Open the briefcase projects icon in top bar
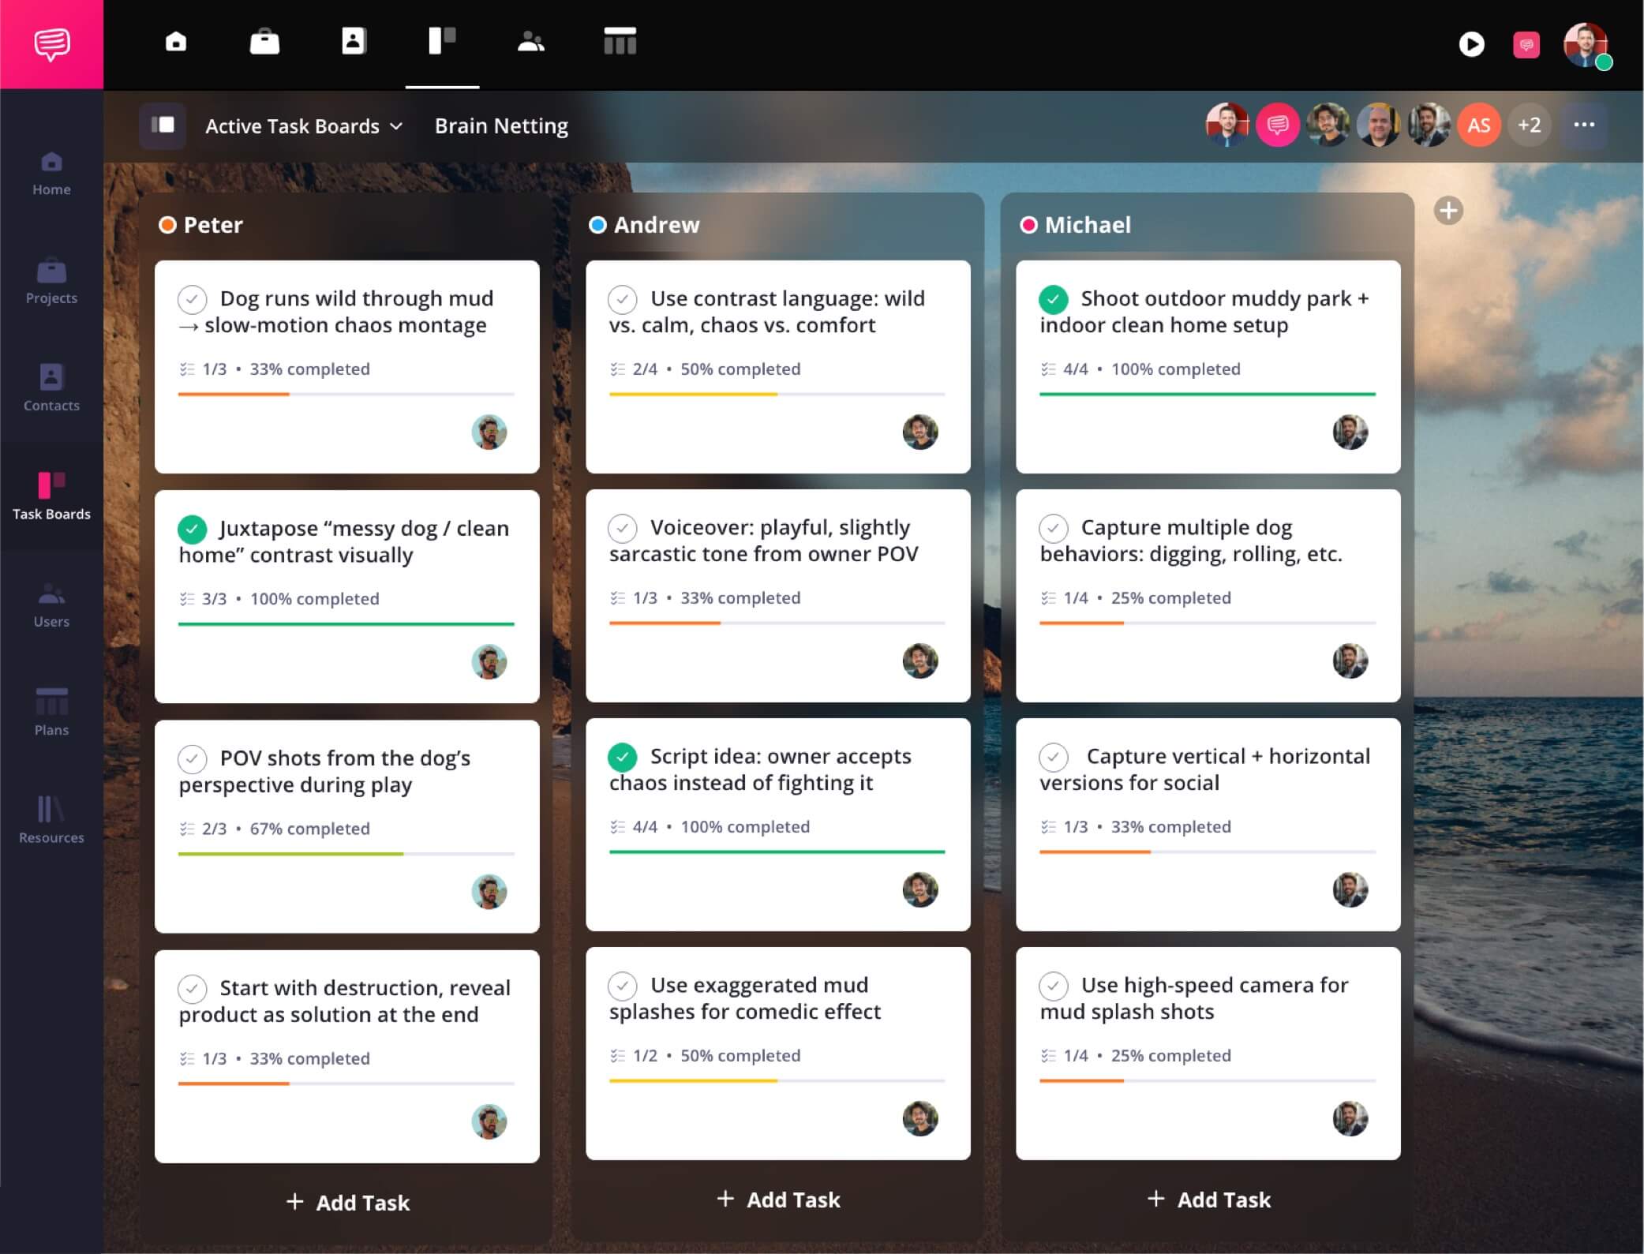 (x=264, y=41)
